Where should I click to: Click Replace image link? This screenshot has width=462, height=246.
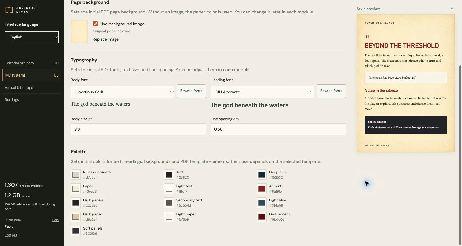pyautogui.click(x=106, y=39)
